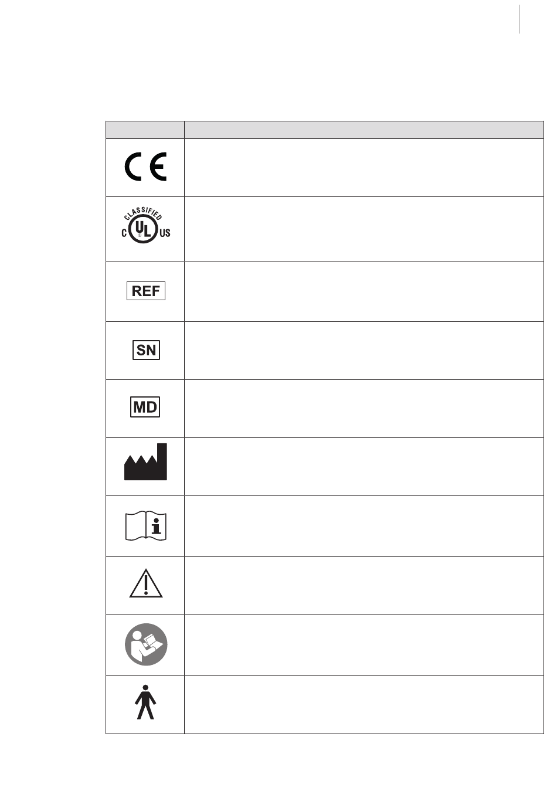Select the empty cell beside factory symbol
557x808 pixels.
(x=364, y=467)
